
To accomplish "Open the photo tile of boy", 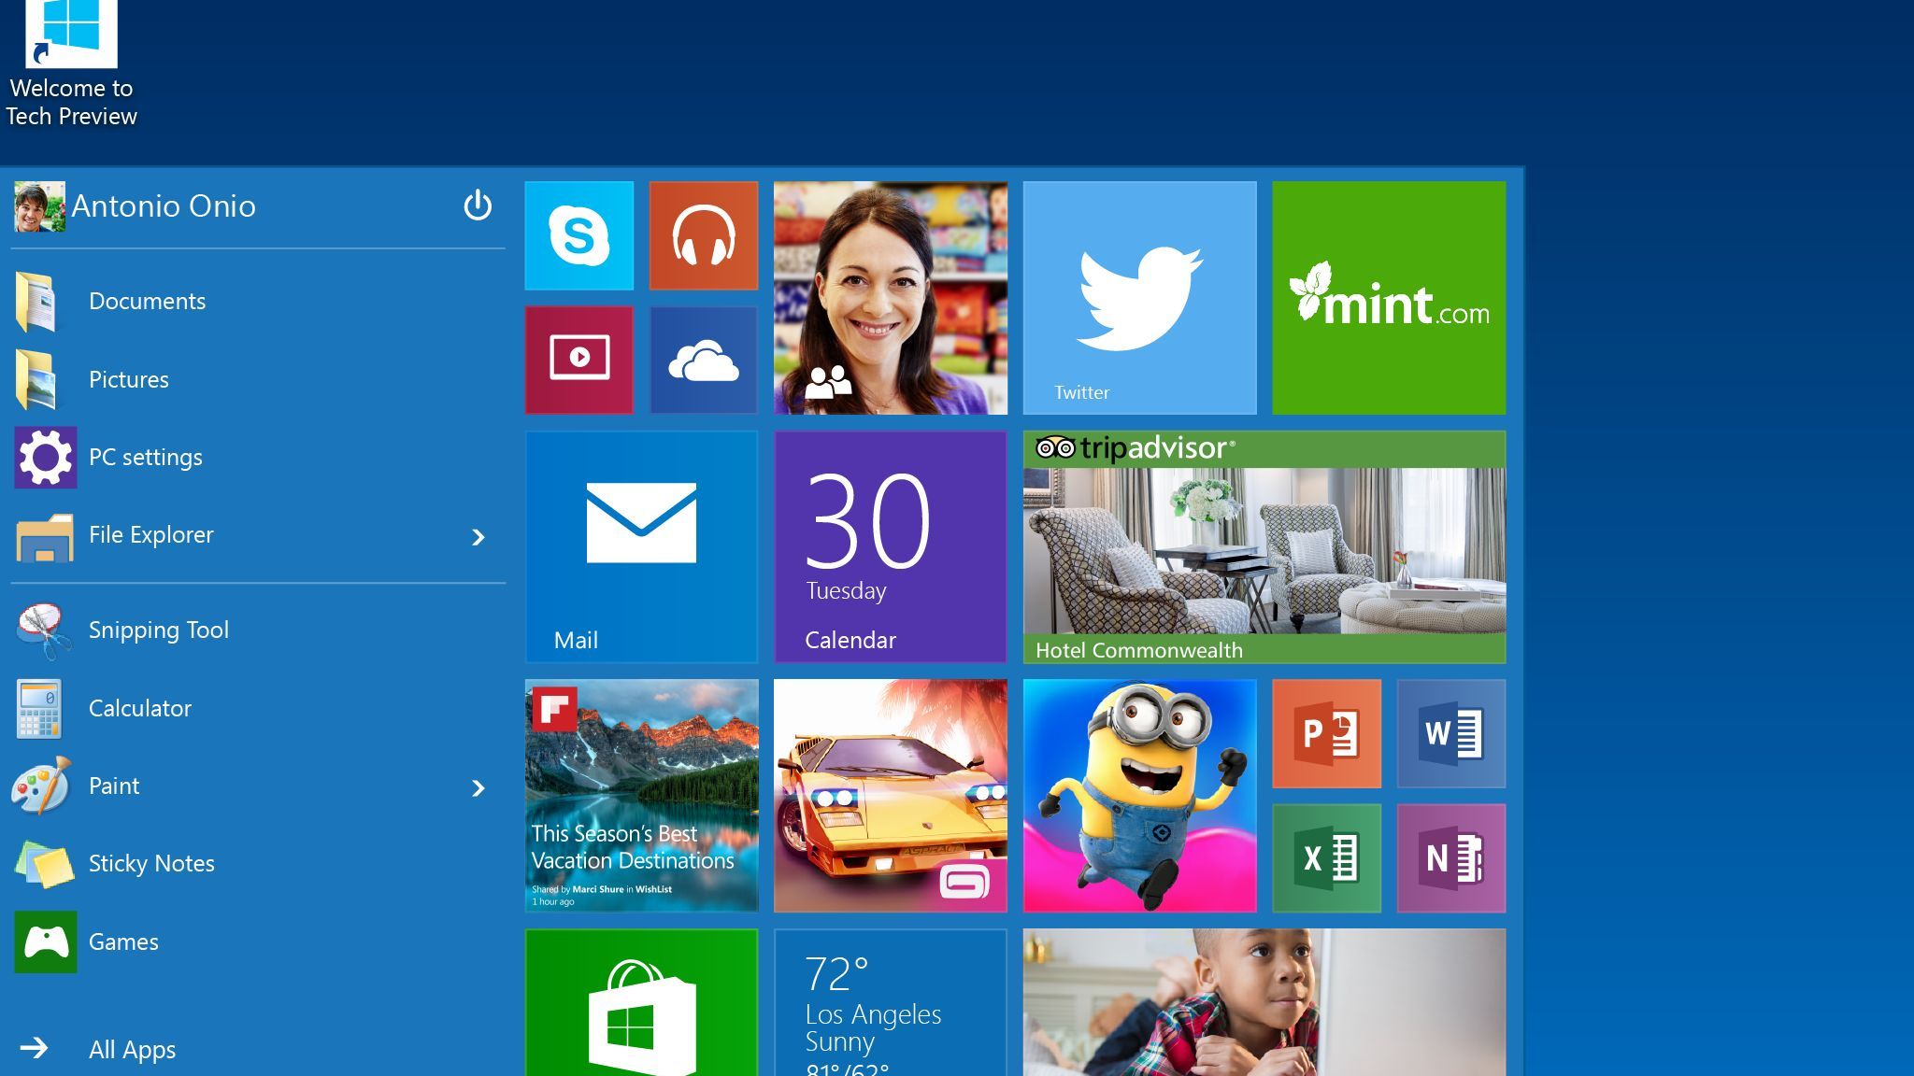I will tap(1264, 1002).
